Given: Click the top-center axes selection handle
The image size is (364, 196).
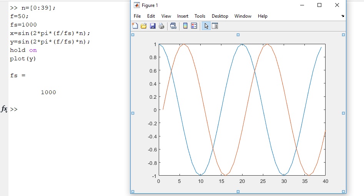Looking at the screenshot, I should point(238,35).
